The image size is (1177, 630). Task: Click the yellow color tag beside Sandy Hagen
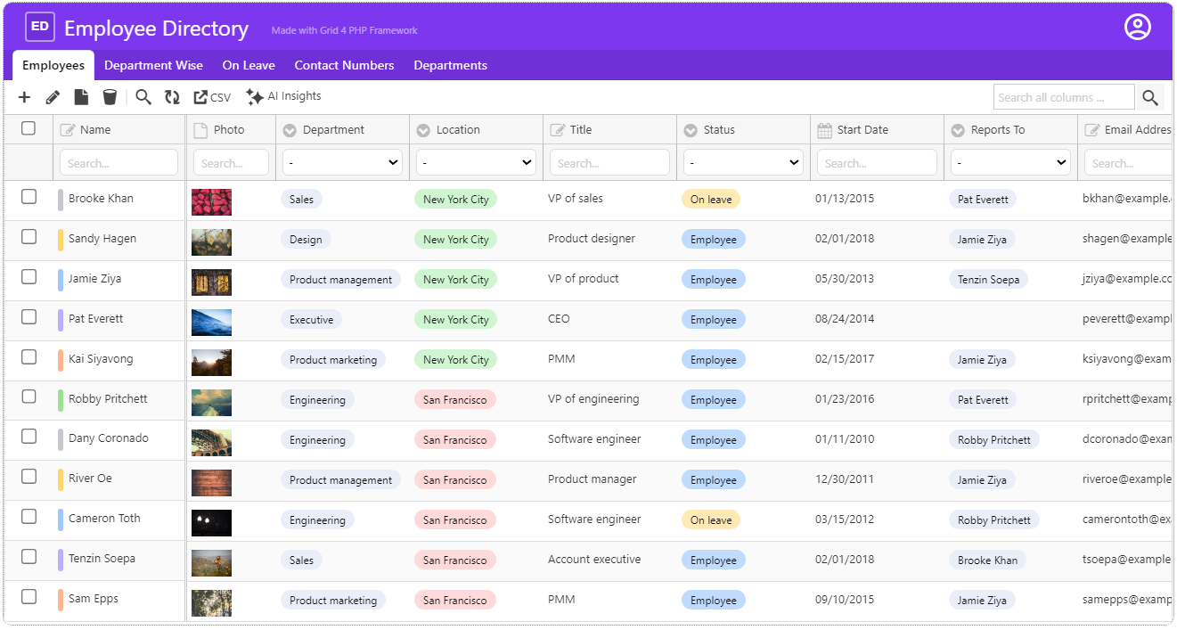pos(61,239)
